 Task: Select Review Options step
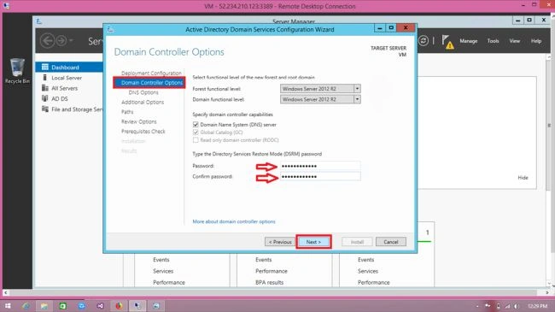point(138,121)
